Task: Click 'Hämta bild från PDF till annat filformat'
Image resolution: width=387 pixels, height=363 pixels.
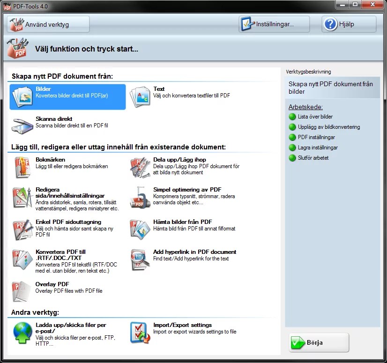Action: tap(194, 229)
